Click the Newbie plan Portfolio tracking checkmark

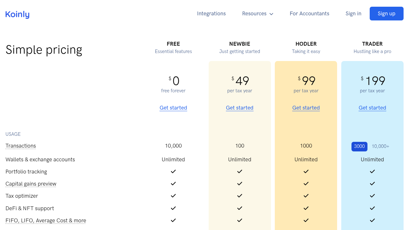click(x=240, y=172)
